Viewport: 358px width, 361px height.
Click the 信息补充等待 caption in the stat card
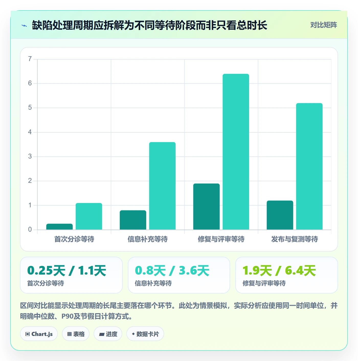(x=153, y=283)
